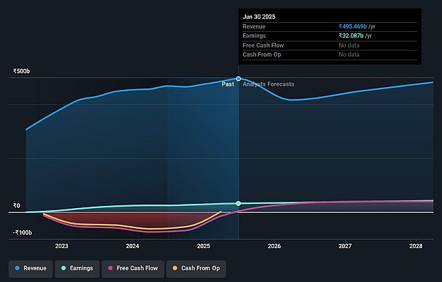
Task: Click the Past label on chart
Action: [228, 84]
